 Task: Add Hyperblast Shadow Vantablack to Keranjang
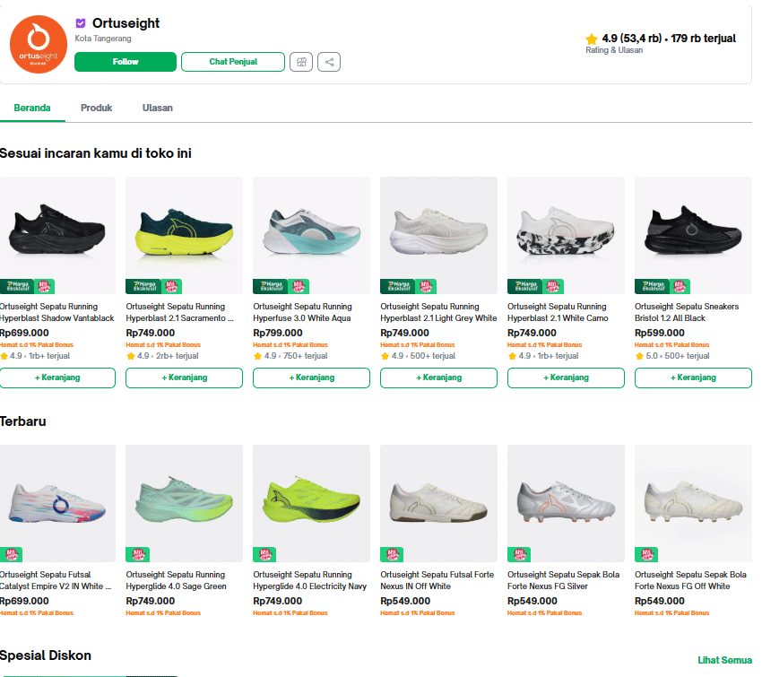(57, 378)
